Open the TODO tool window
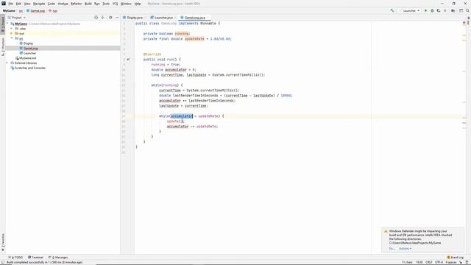 pyautogui.click(x=16, y=257)
